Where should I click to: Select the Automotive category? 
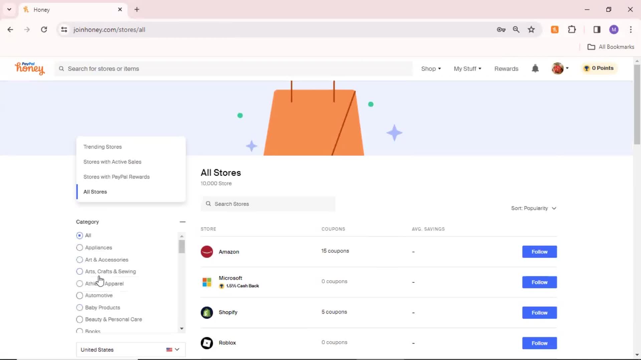click(79, 296)
